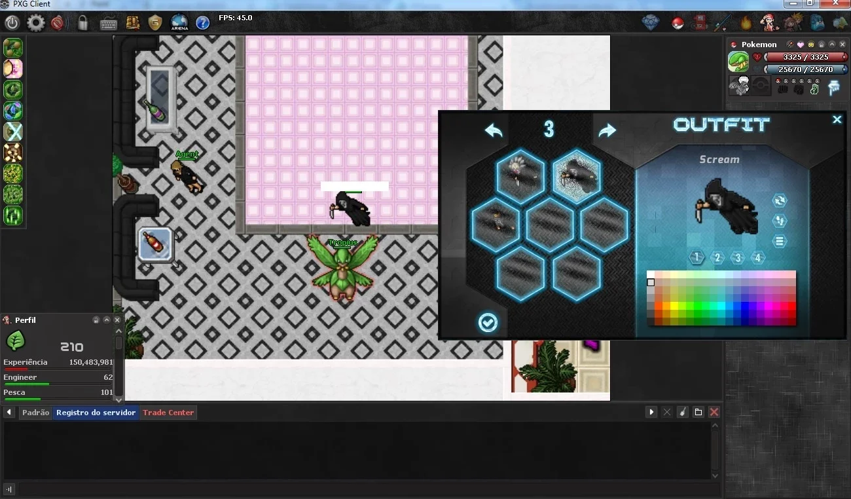Use the blue fourth skill in left bar
Screen dimensions: 851x499
(x=13, y=111)
